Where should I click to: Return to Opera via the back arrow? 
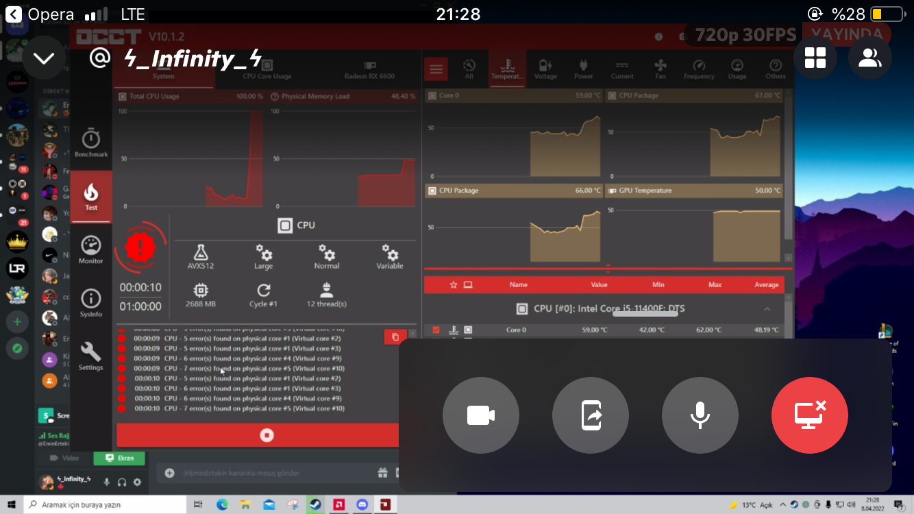(x=14, y=14)
